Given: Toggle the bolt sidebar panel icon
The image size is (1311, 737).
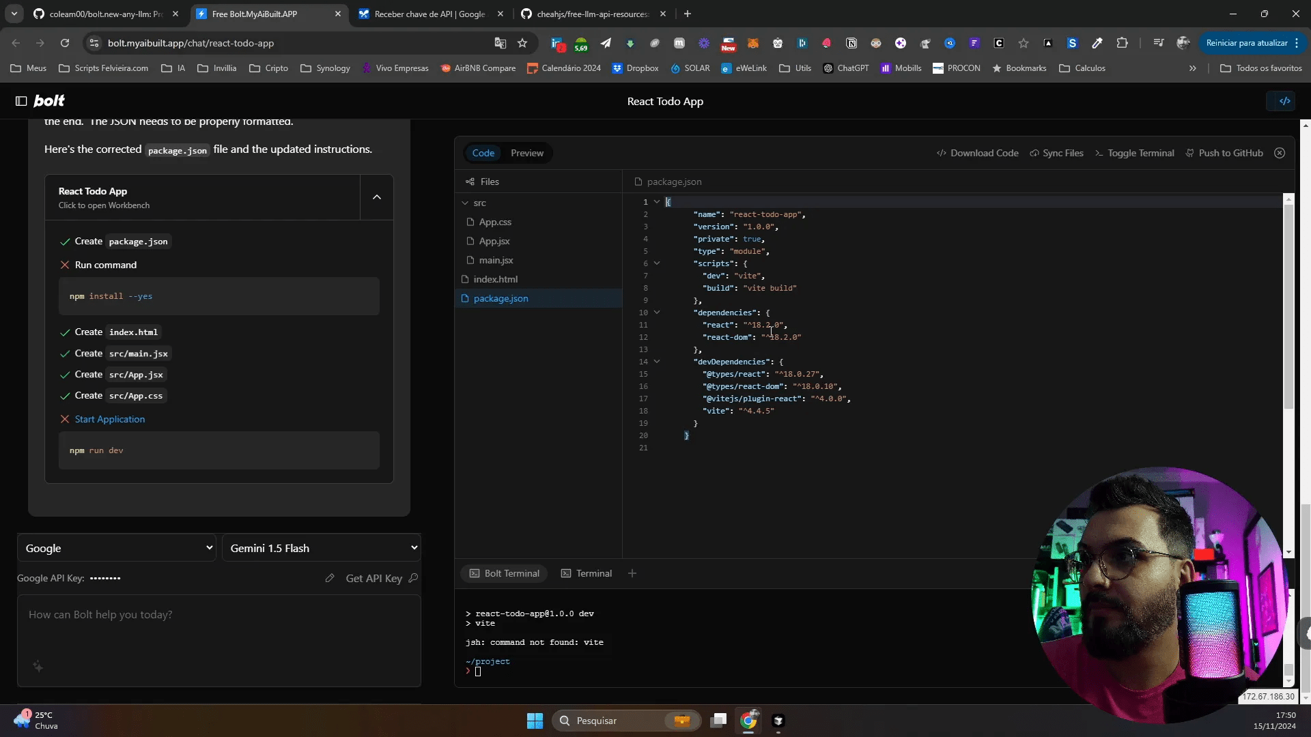Looking at the screenshot, I should point(21,101).
